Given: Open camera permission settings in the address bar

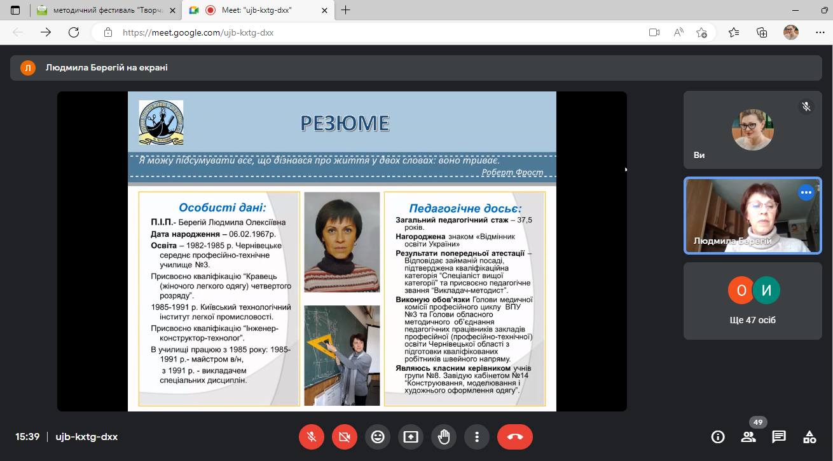Looking at the screenshot, I should click(x=654, y=32).
